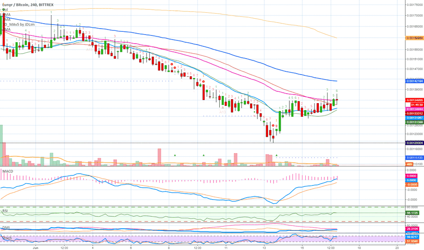This screenshot has height=250, width=424.
Task: Select the blue 0.00142194 price tag
Action: point(414,81)
